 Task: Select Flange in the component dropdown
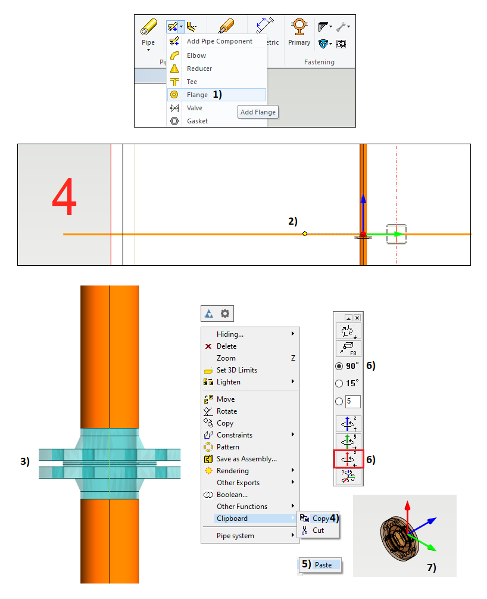pos(217,95)
